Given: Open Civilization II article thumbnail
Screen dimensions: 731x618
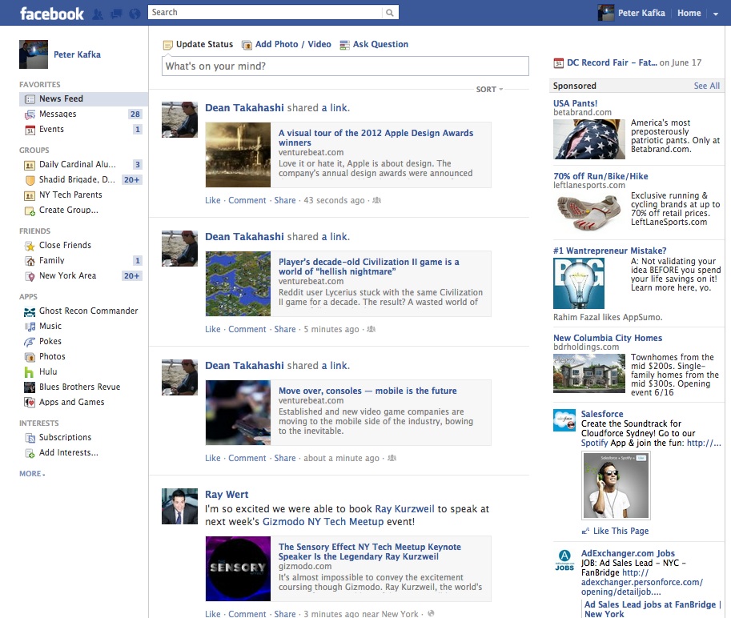Looking at the screenshot, I should tap(239, 284).
